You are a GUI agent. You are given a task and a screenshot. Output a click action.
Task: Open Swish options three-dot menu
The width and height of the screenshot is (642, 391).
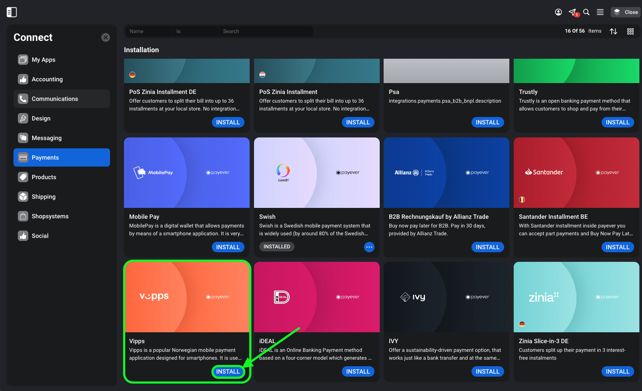[369, 247]
